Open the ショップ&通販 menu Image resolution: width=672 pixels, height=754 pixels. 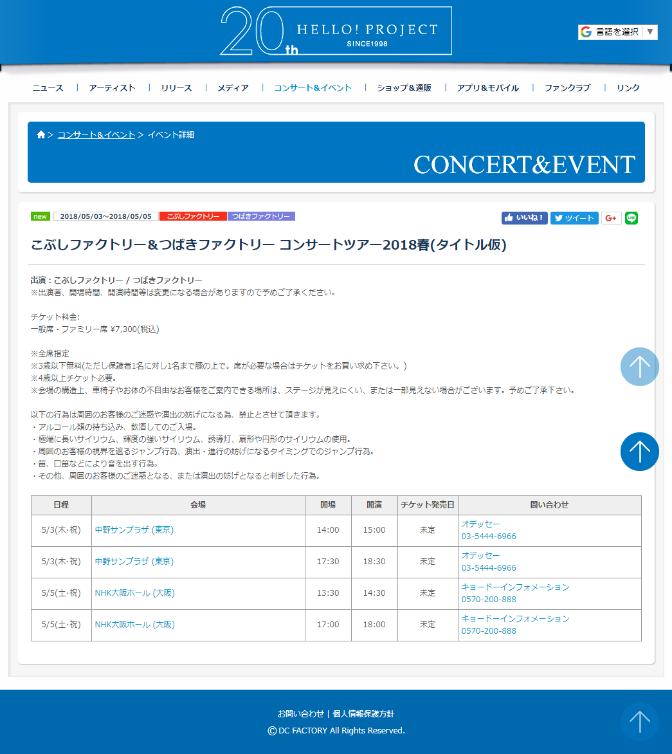pos(404,87)
